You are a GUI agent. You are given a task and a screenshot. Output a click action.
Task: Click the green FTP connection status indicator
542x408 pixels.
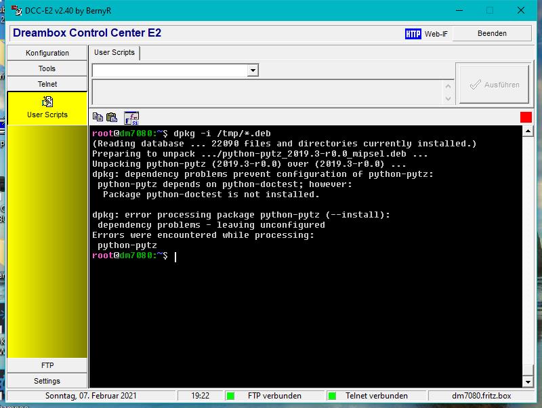pyautogui.click(x=230, y=396)
